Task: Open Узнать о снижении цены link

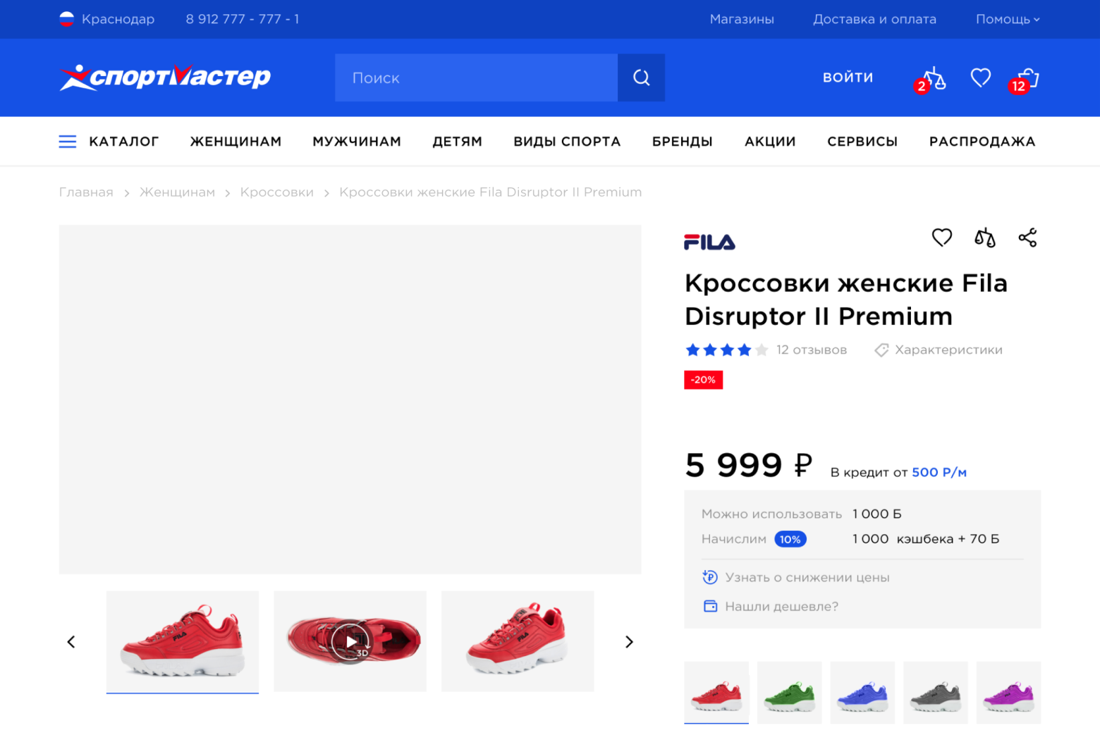Action: pyautogui.click(x=807, y=577)
